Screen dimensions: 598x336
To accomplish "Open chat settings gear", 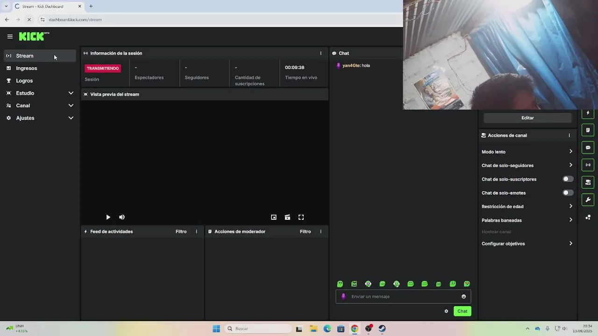I will tap(446, 311).
